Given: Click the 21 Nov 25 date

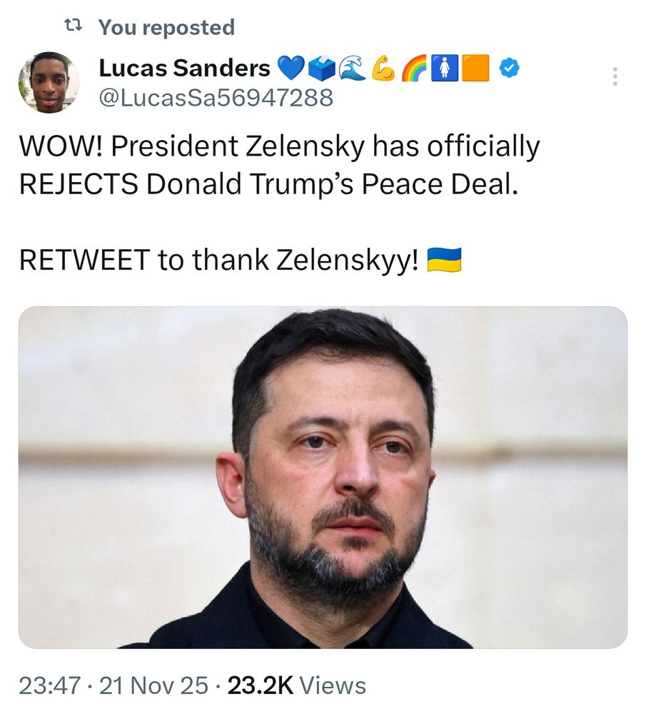Looking at the screenshot, I should 152,686.
